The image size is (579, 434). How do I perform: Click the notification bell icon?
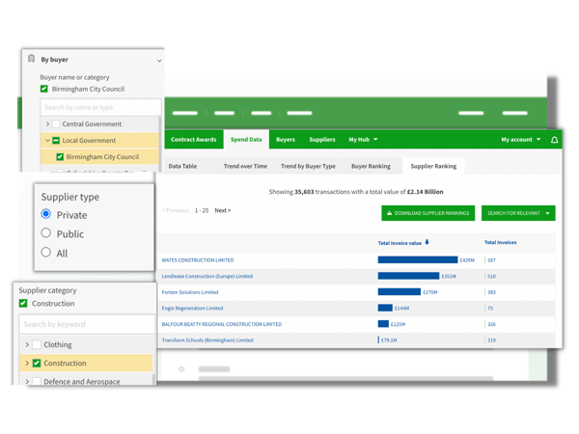tap(554, 140)
